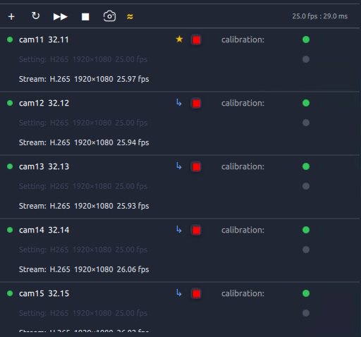Click the camera snapshot icon

109,16
